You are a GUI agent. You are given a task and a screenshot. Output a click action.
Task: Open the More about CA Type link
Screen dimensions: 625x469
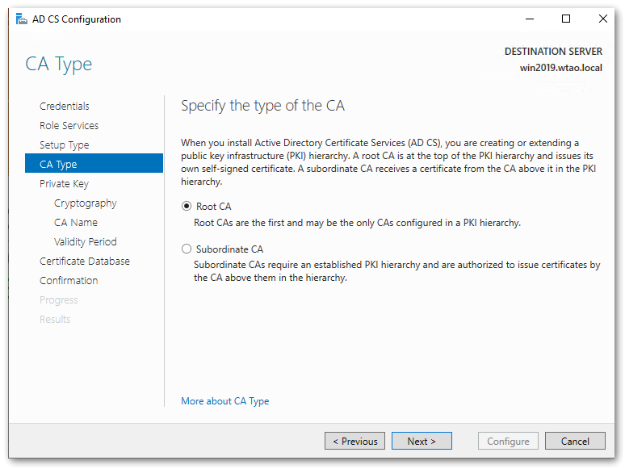pos(225,401)
